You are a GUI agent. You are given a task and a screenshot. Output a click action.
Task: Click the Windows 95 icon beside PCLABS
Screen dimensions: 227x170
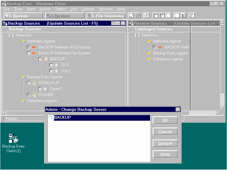(34, 95)
